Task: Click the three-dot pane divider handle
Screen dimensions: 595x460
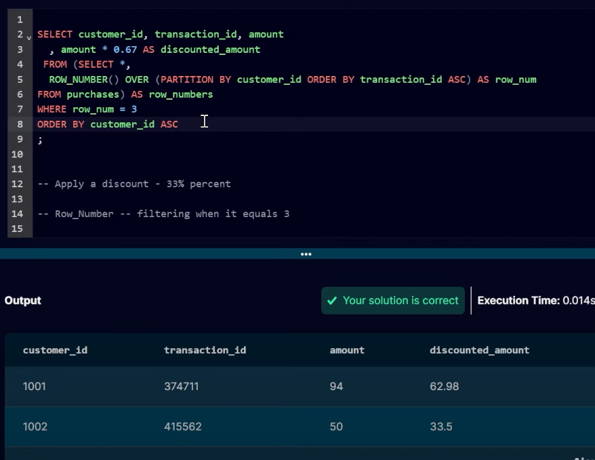Action: click(x=306, y=254)
